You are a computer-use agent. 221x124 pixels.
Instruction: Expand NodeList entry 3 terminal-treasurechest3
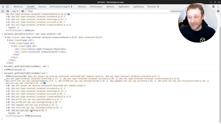click(x=7, y=25)
